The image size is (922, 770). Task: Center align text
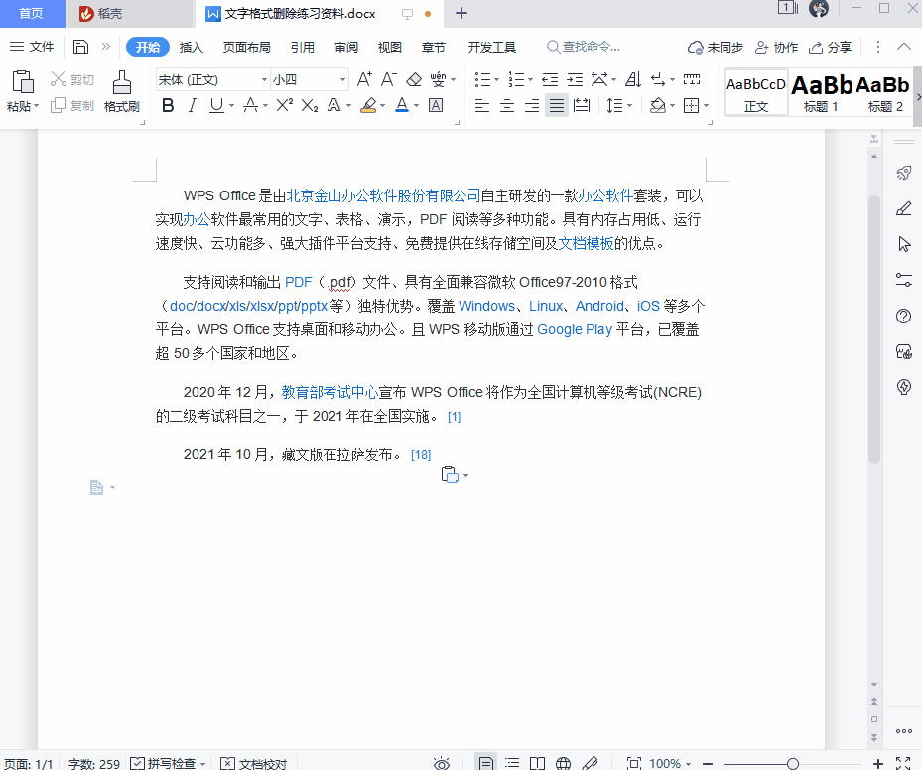click(x=507, y=105)
